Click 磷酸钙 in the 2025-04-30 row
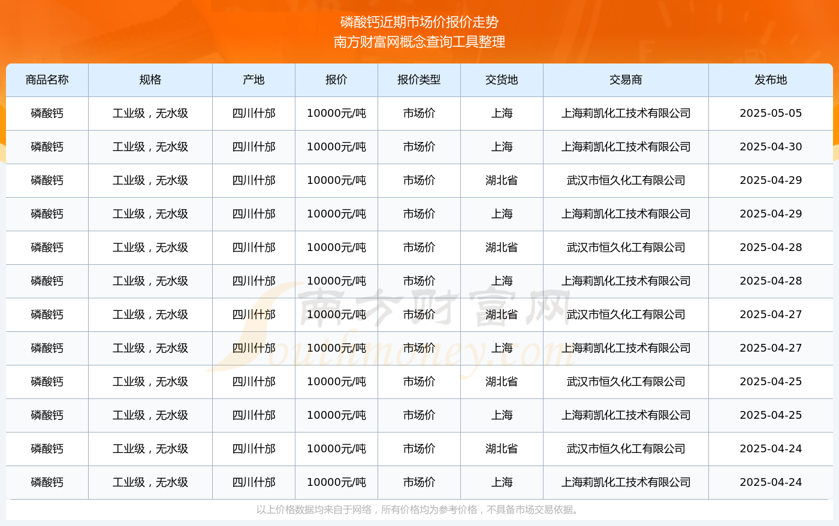The width and height of the screenshot is (839, 526). click(x=47, y=147)
